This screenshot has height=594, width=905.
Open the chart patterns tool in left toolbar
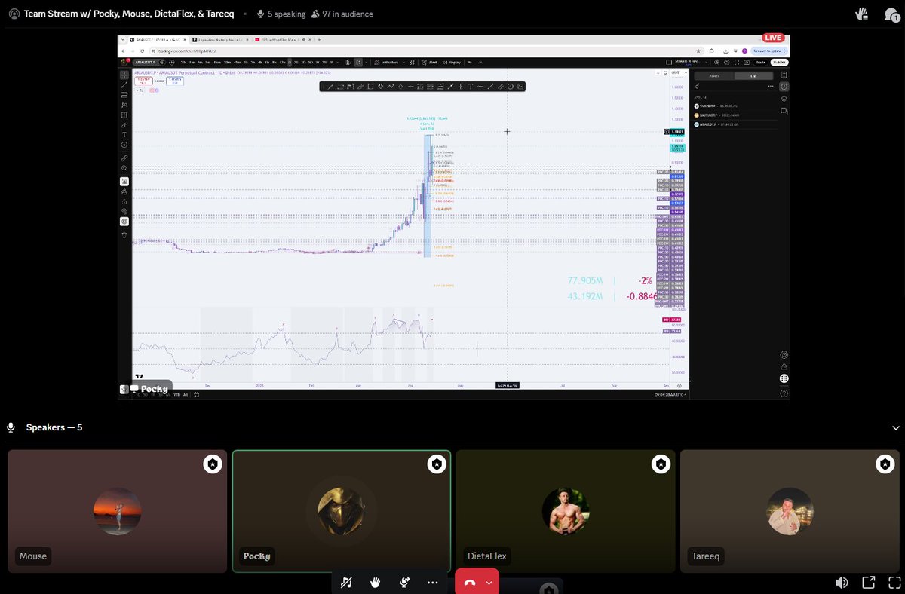point(124,104)
